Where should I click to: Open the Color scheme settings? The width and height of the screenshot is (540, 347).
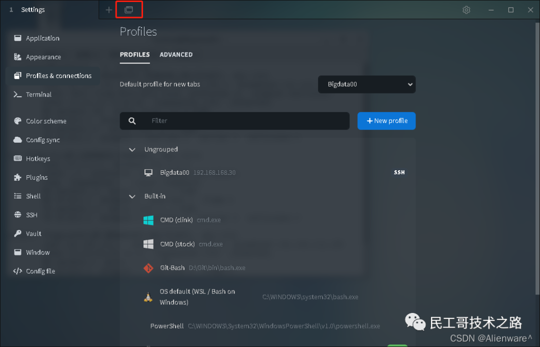(x=45, y=121)
